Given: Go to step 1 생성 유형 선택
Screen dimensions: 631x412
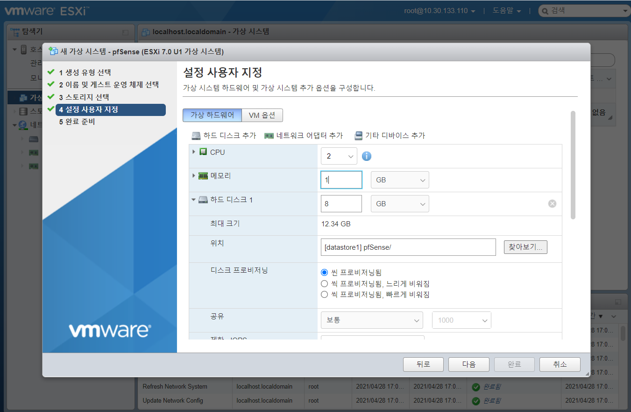Looking at the screenshot, I should pos(85,72).
